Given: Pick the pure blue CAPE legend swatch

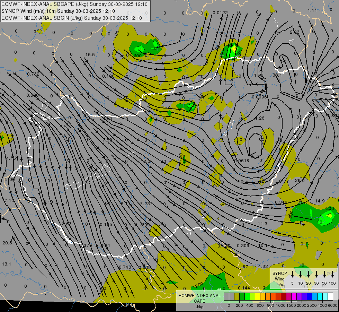Looking at the screenshot, I should tap(310, 296).
